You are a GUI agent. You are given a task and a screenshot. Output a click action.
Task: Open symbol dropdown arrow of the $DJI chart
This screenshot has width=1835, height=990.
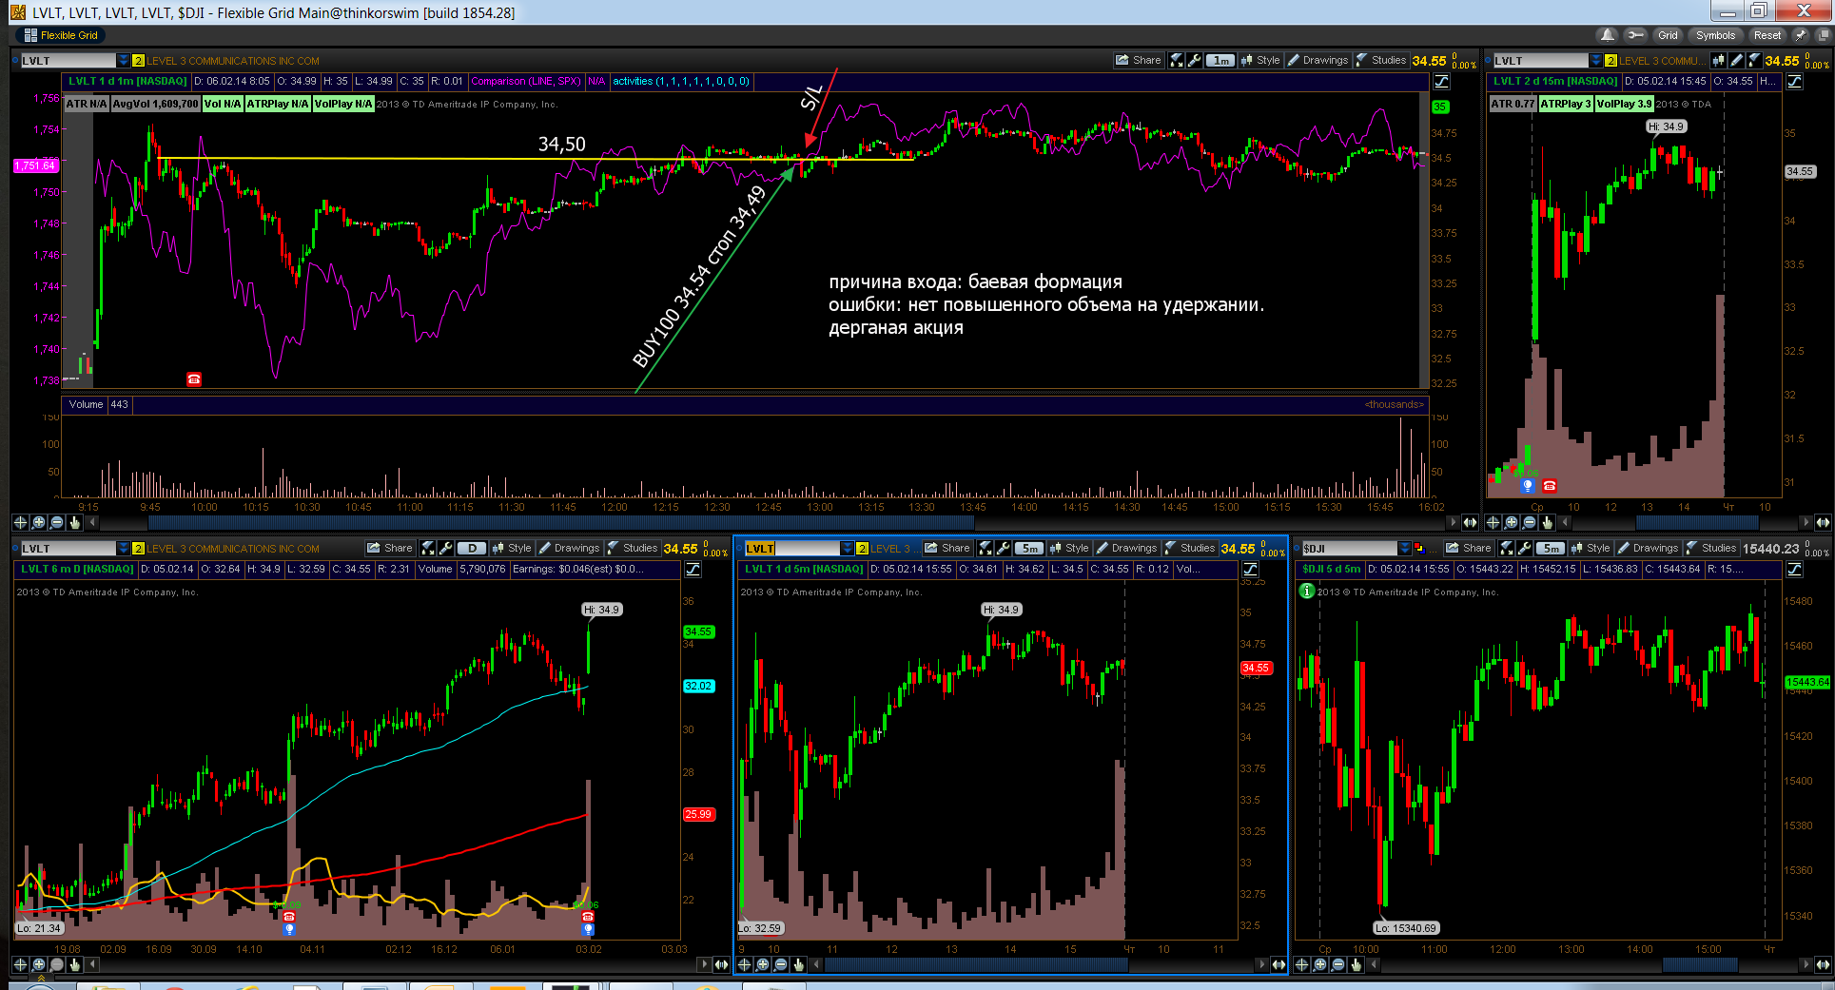pyautogui.click(x=1405, y=549)
